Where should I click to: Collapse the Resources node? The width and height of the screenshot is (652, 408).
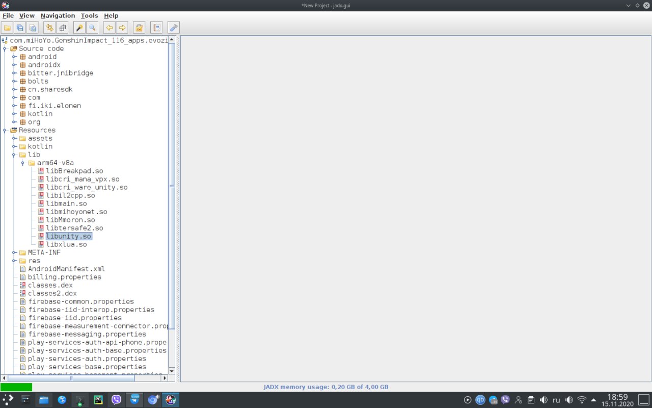point(5,131)
